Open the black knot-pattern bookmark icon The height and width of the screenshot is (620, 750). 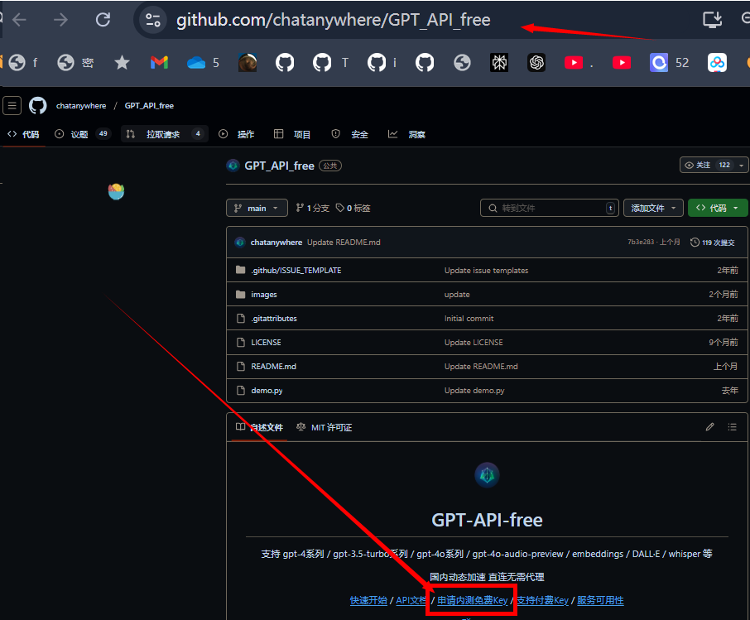pyautogui.click(x=499, y=63)
